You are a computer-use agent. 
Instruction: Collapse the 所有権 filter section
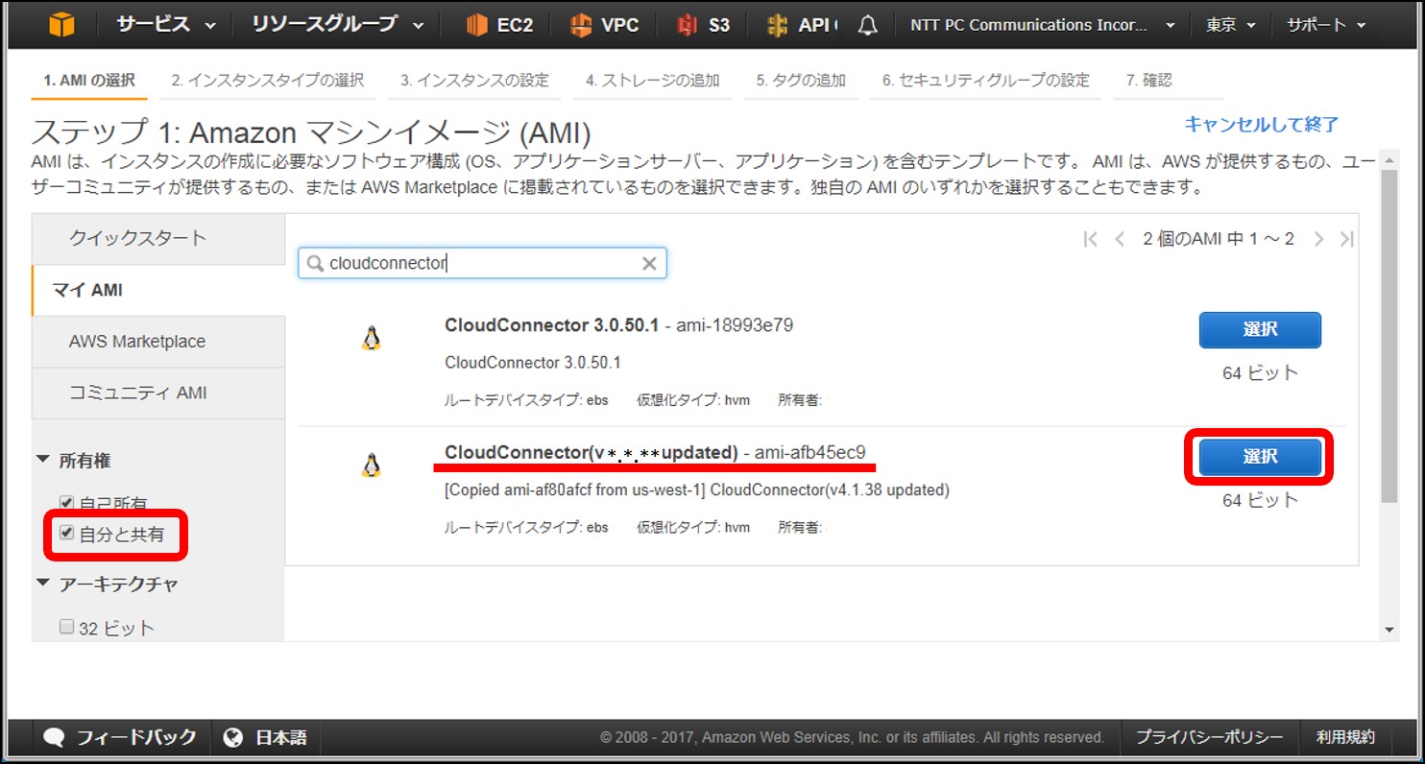pyautogui.click(x=75, y=461)
